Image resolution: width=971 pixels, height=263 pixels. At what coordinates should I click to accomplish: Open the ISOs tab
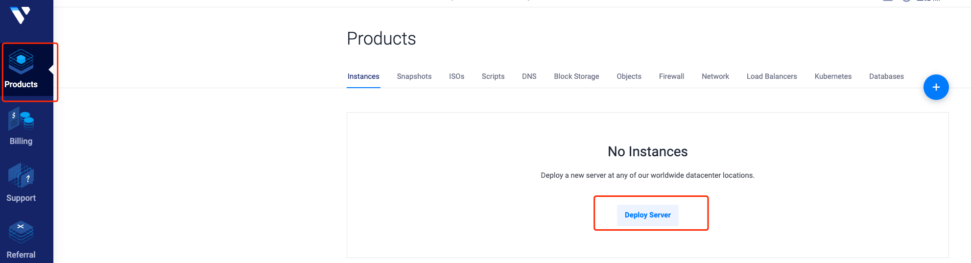[456, 76]
